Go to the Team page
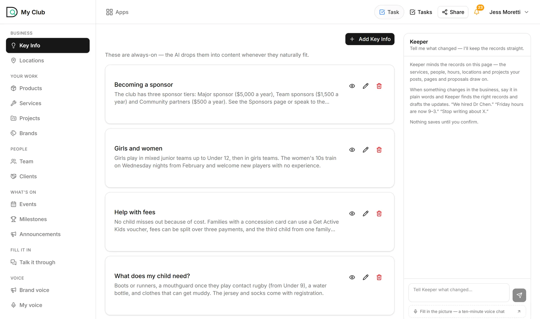Image resolution: width=540 pixels, height=319 pixels. (x=48, y=161)
